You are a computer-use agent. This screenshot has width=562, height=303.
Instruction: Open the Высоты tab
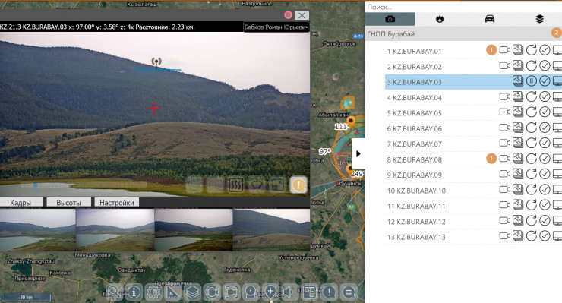(68, 203)
